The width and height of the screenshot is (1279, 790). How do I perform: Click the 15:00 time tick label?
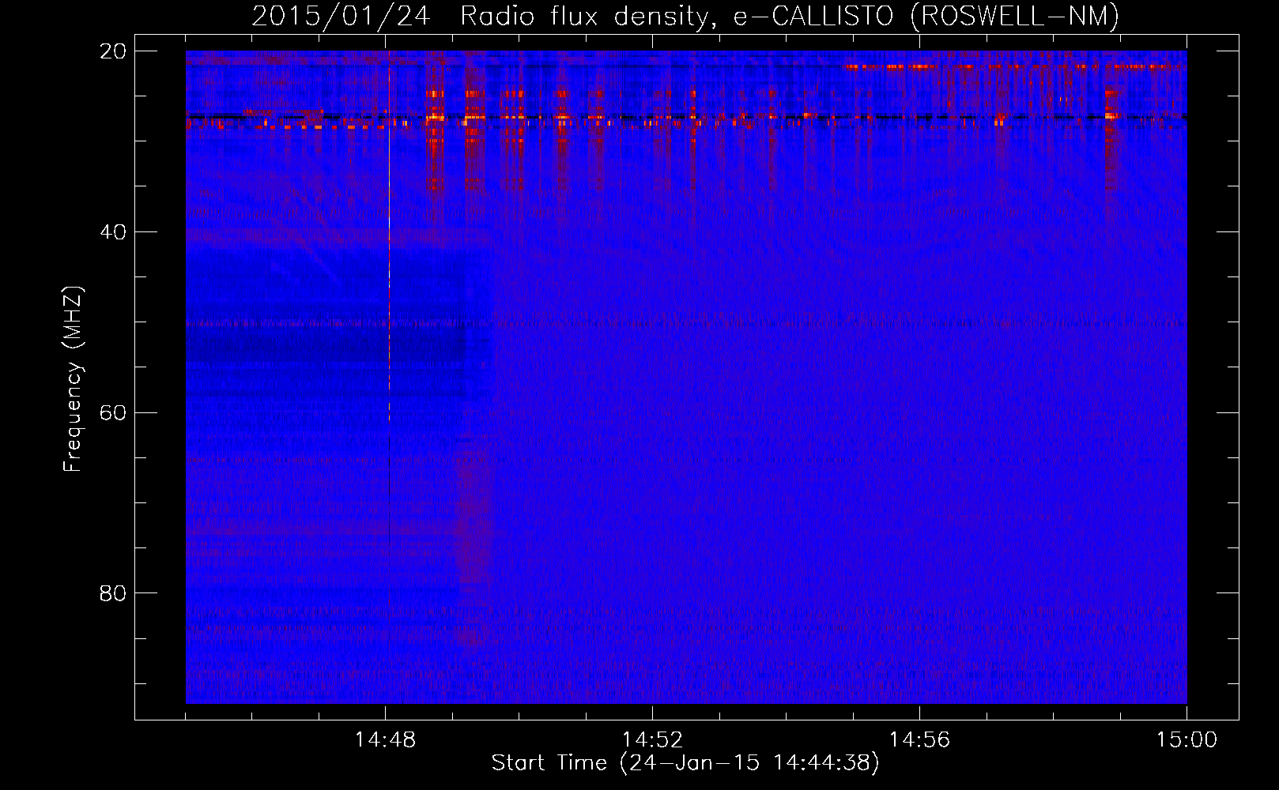click(x=1187, y=740)
